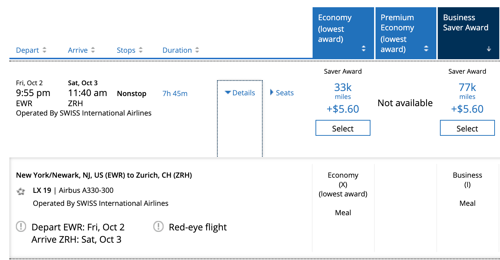Sort by Premium Economy lowest award column

405,33
